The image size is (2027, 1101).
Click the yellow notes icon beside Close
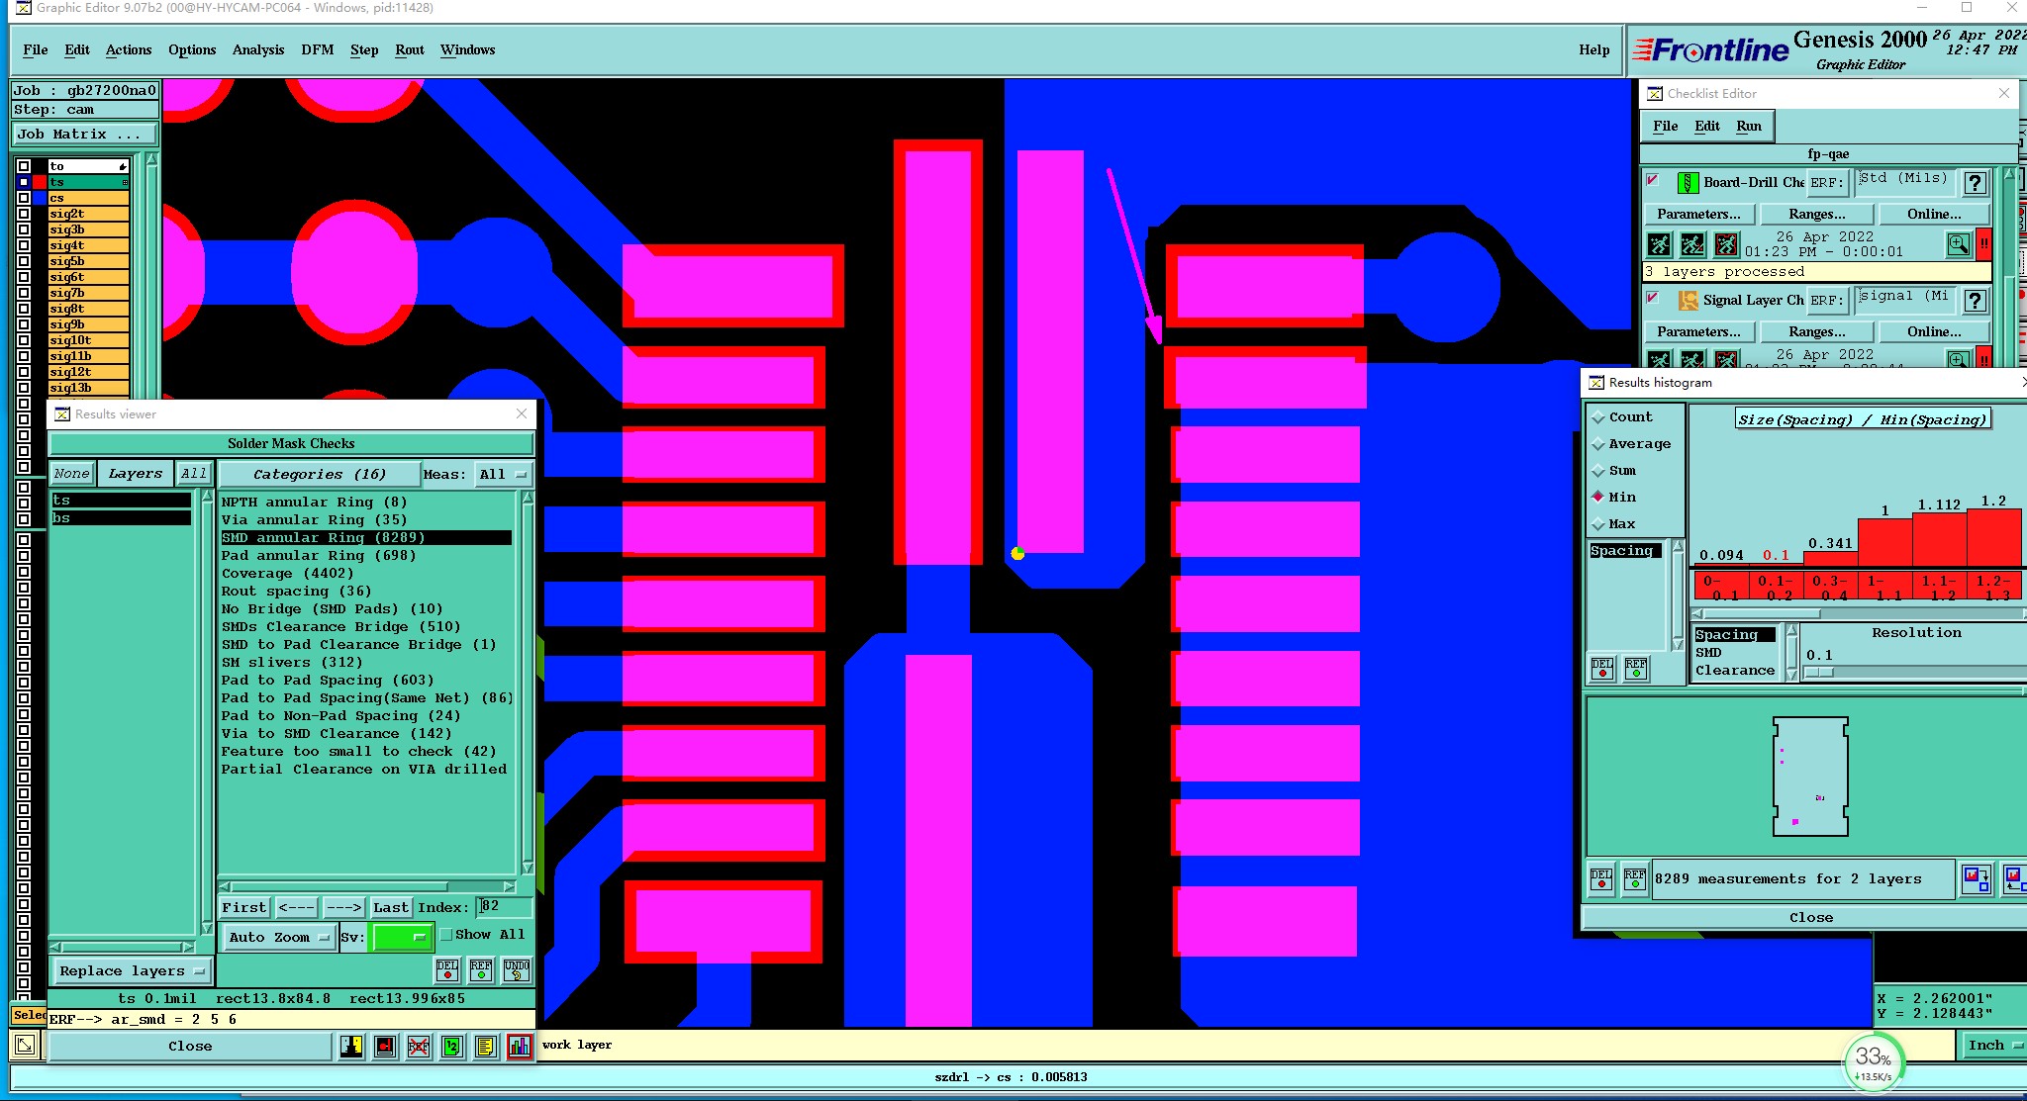pyautogui.click(x=485, y=1046)
